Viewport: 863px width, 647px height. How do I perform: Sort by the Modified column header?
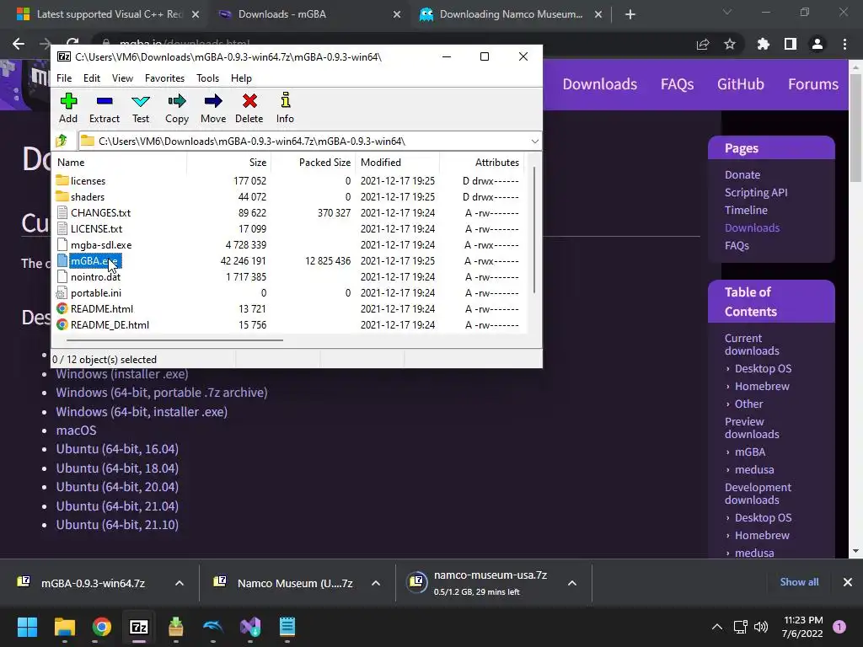398,163
